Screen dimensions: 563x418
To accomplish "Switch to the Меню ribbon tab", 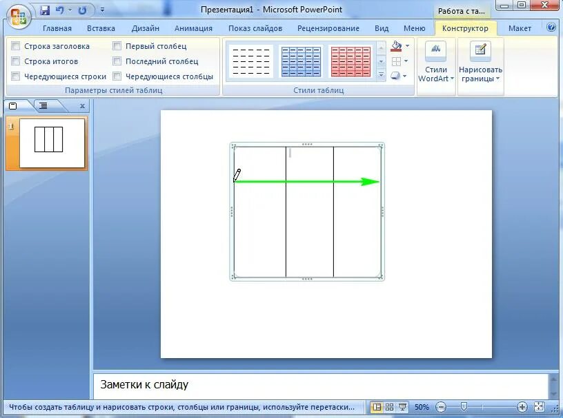I will click(x=414, y=28).
